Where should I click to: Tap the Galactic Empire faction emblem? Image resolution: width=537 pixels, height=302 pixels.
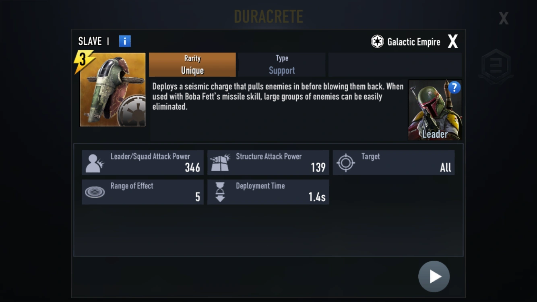click(377, 41)
